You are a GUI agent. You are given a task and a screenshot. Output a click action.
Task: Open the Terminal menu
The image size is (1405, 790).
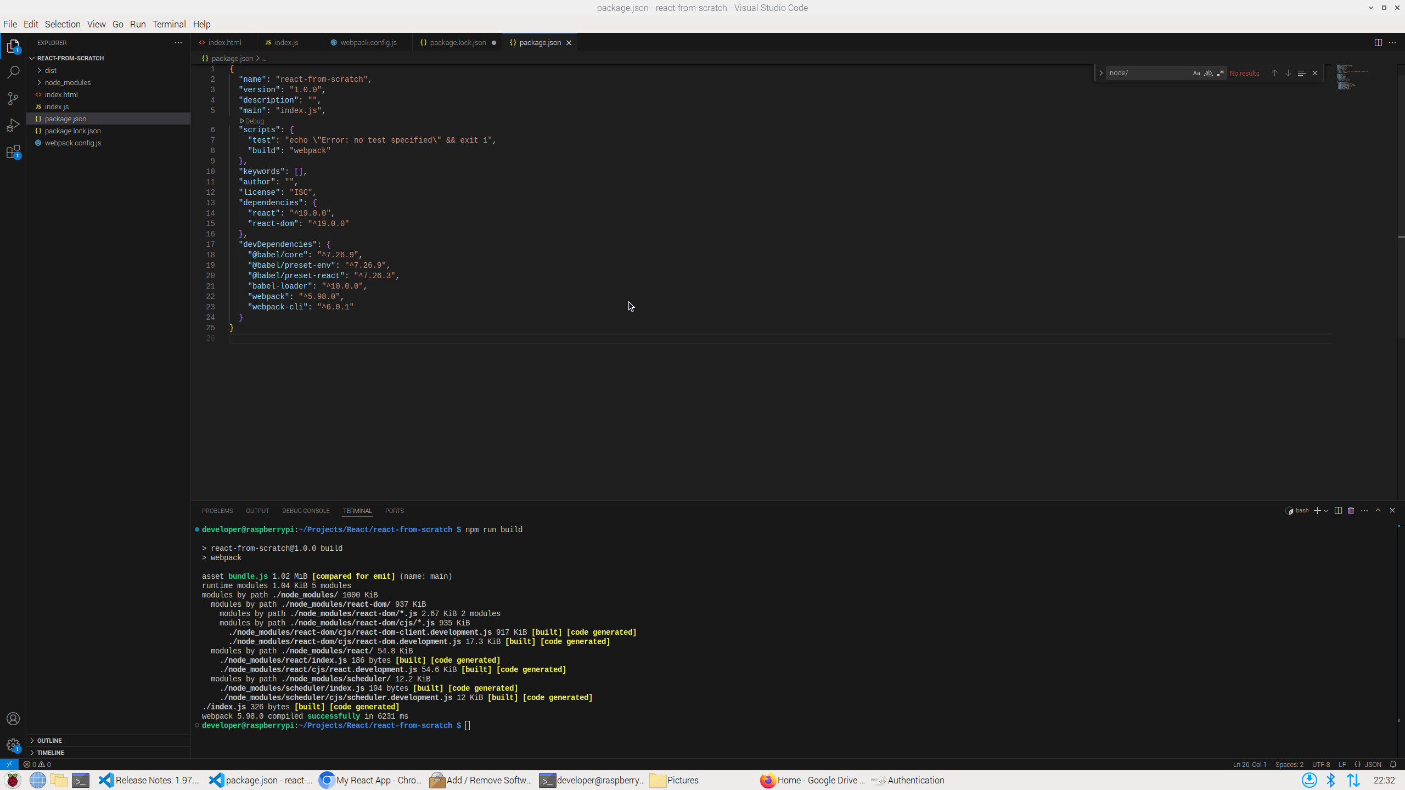(x=169, y=24)
